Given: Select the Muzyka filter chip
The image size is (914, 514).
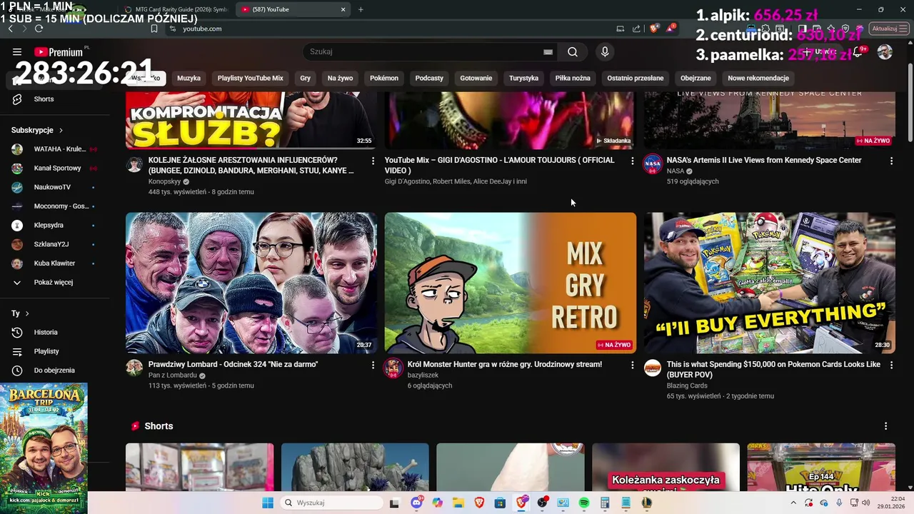Looking at the screenshot, I should (189, 78).
